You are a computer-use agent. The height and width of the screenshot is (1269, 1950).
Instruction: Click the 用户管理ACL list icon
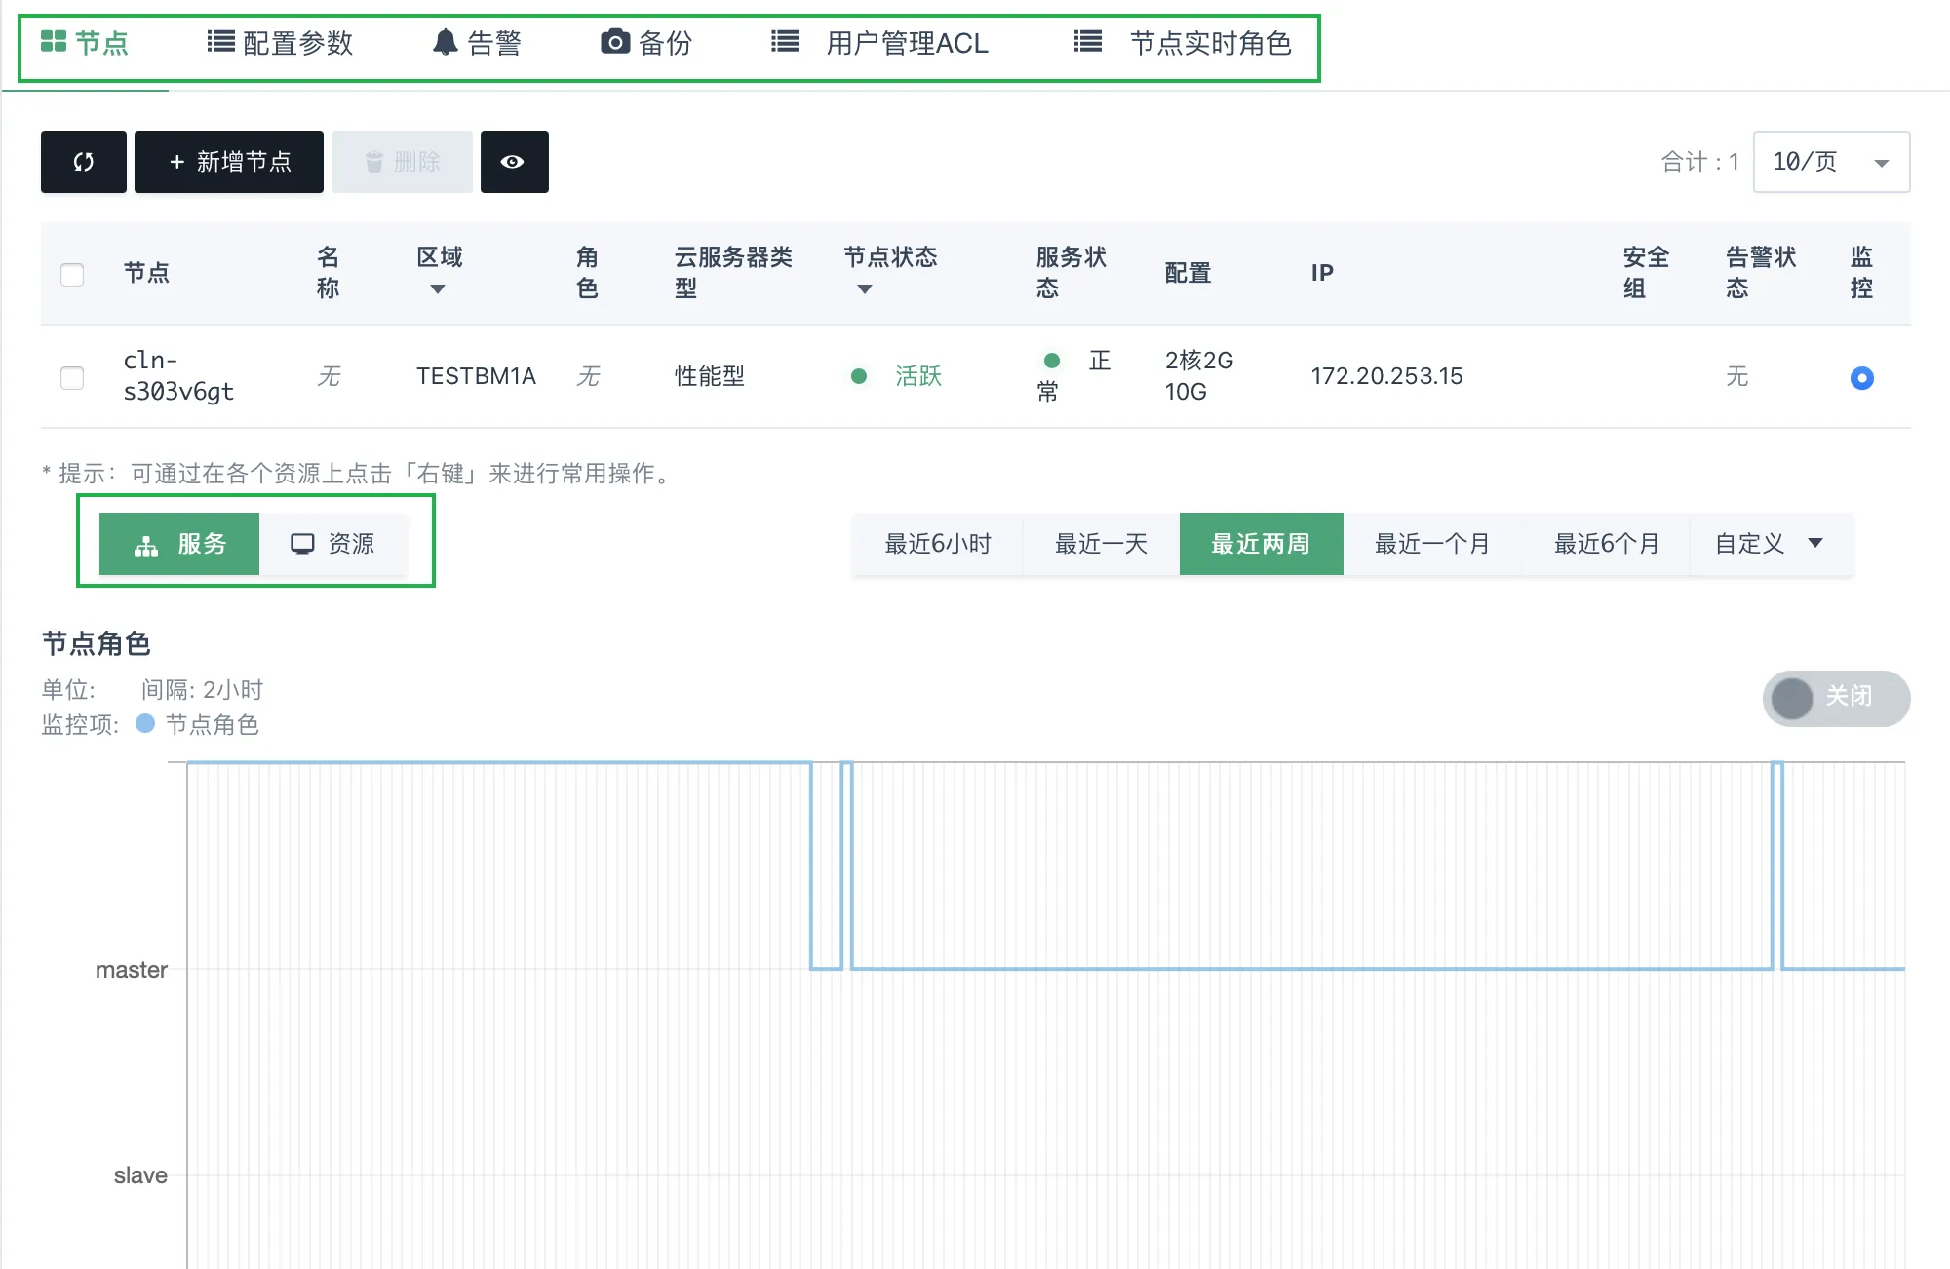pos(785,42)
